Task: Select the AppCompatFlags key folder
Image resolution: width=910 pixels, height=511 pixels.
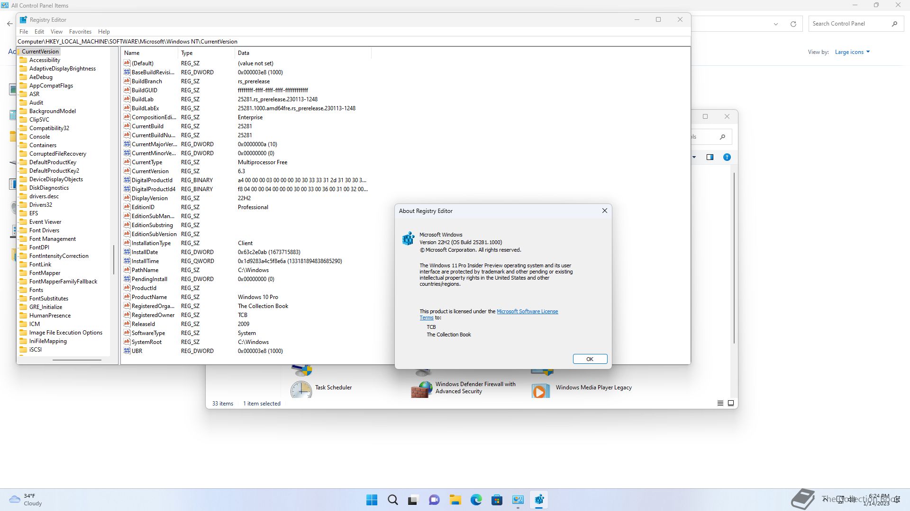Action: (x=51, y=86)
